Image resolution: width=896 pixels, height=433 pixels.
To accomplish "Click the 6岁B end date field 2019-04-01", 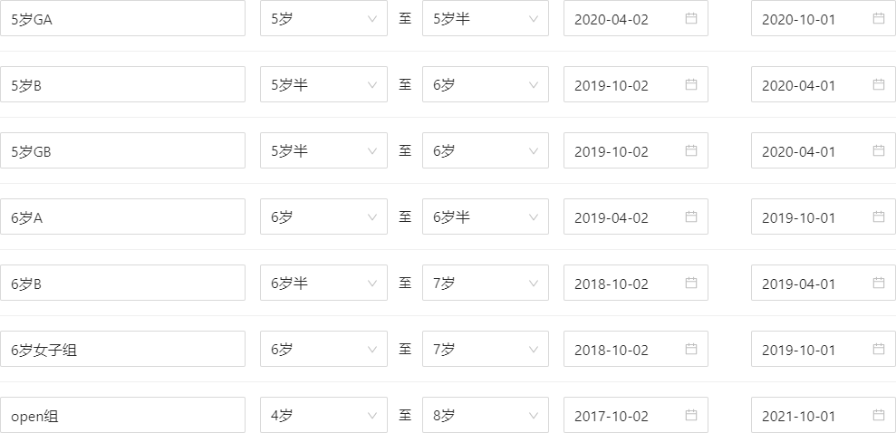I will 811,283.
